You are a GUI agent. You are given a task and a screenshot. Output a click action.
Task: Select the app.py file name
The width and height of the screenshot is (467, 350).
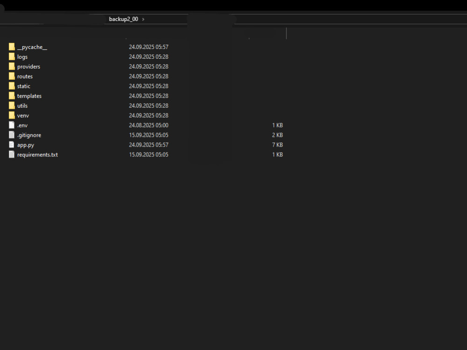point(26,145)
